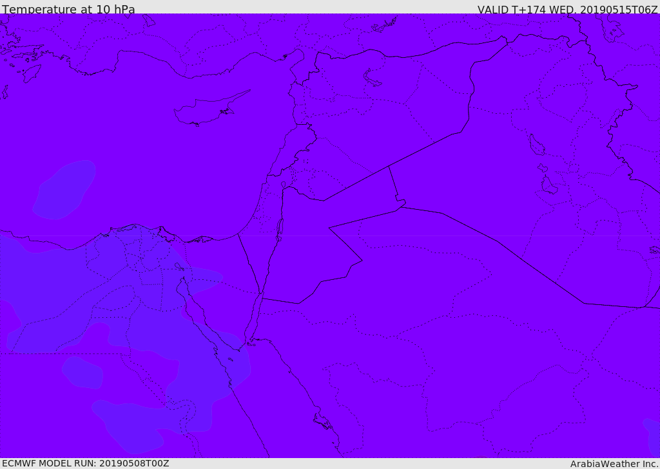This screenshot has height=469, width=660.
Task: Click the 'Temperature at 10 hPa' title text
Action: [68, 9]
